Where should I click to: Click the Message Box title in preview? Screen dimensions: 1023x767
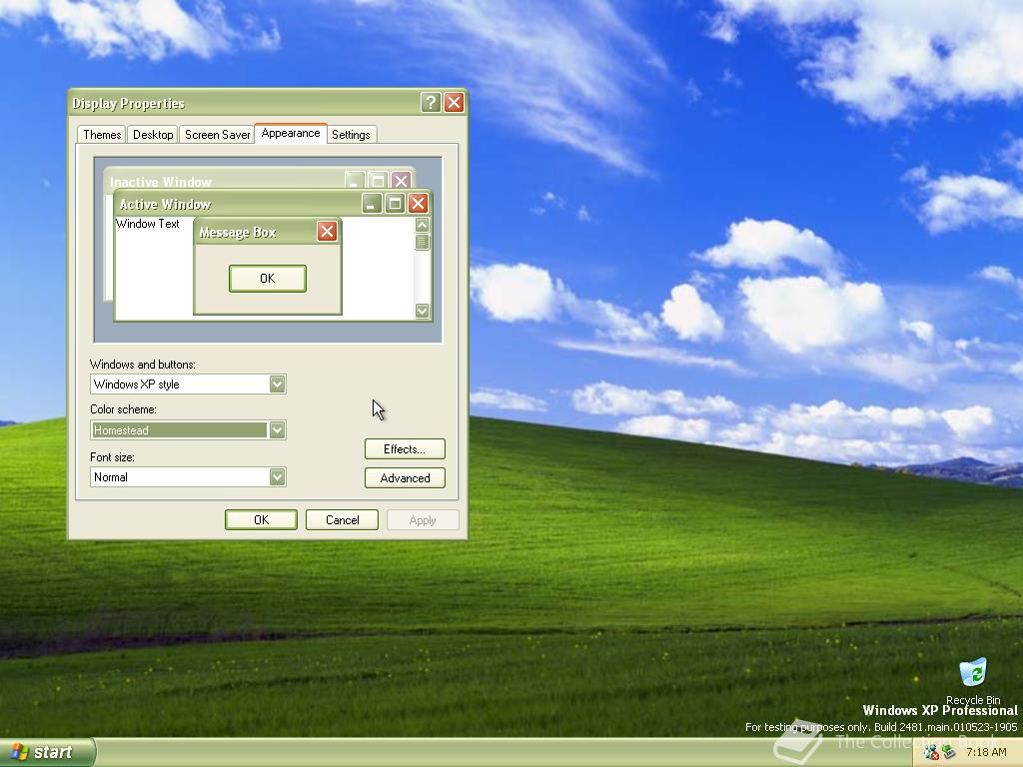click(x=238, y=232)
